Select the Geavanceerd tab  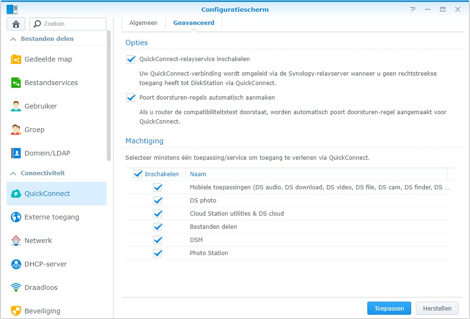(x=194, y=23)
